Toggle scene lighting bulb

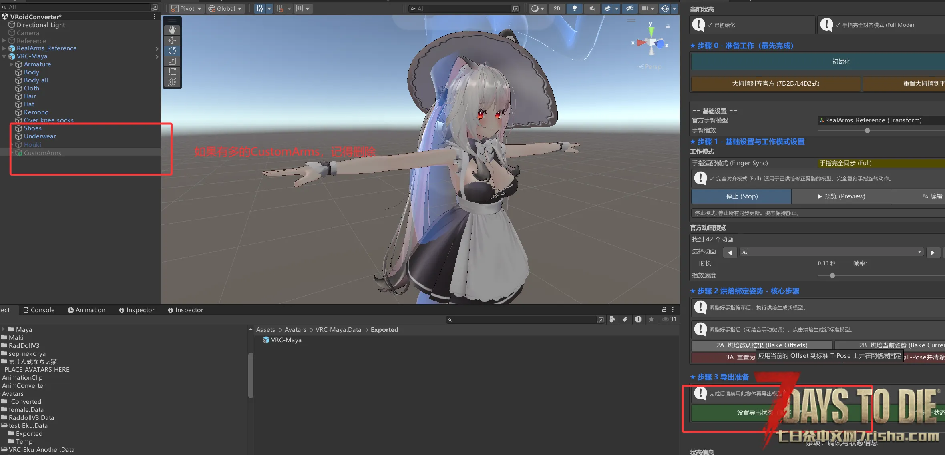[x=574, y=8]
